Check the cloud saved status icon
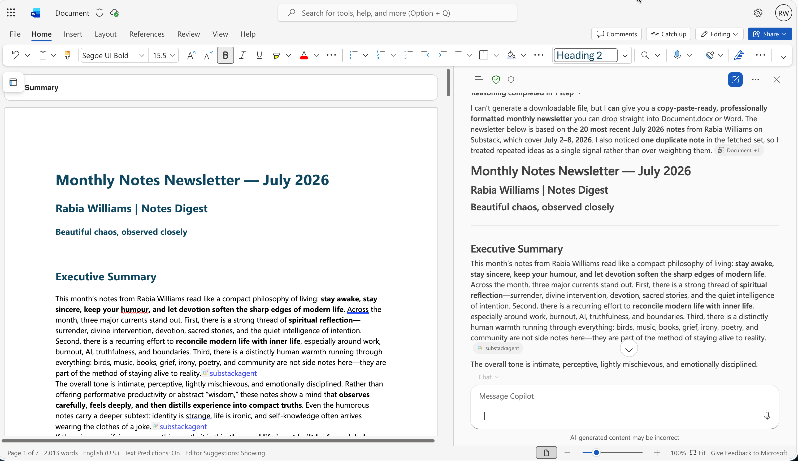798x461 pixels. point(114,13)
